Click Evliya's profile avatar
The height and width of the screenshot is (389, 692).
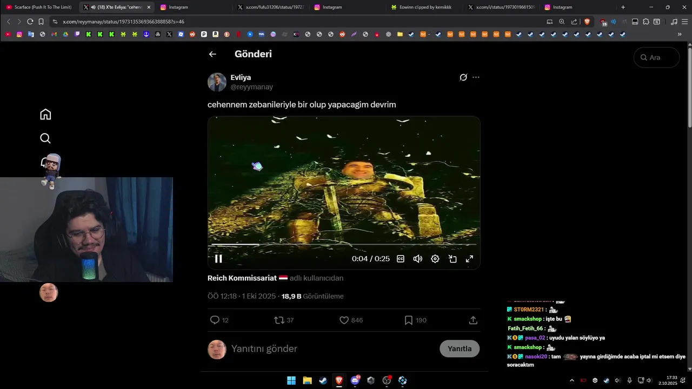[x=217, y=82]
